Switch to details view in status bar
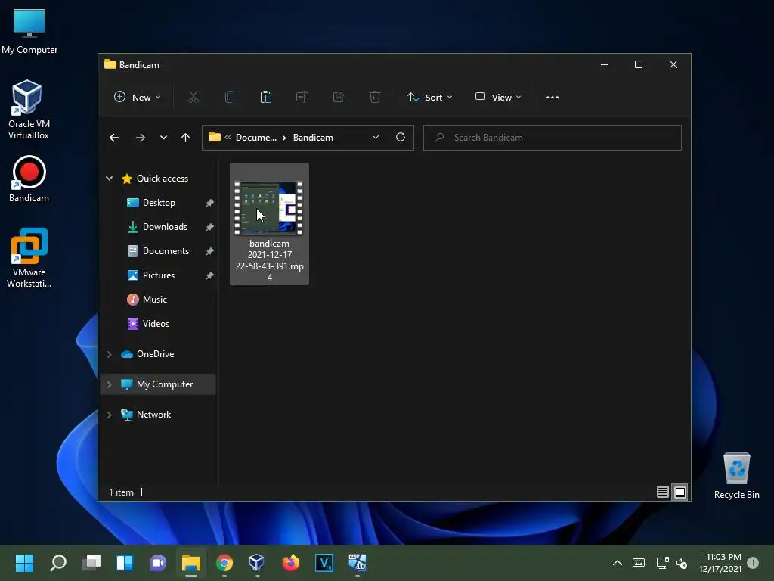This screenshot has width=774, height=581. tap(662, 492)
